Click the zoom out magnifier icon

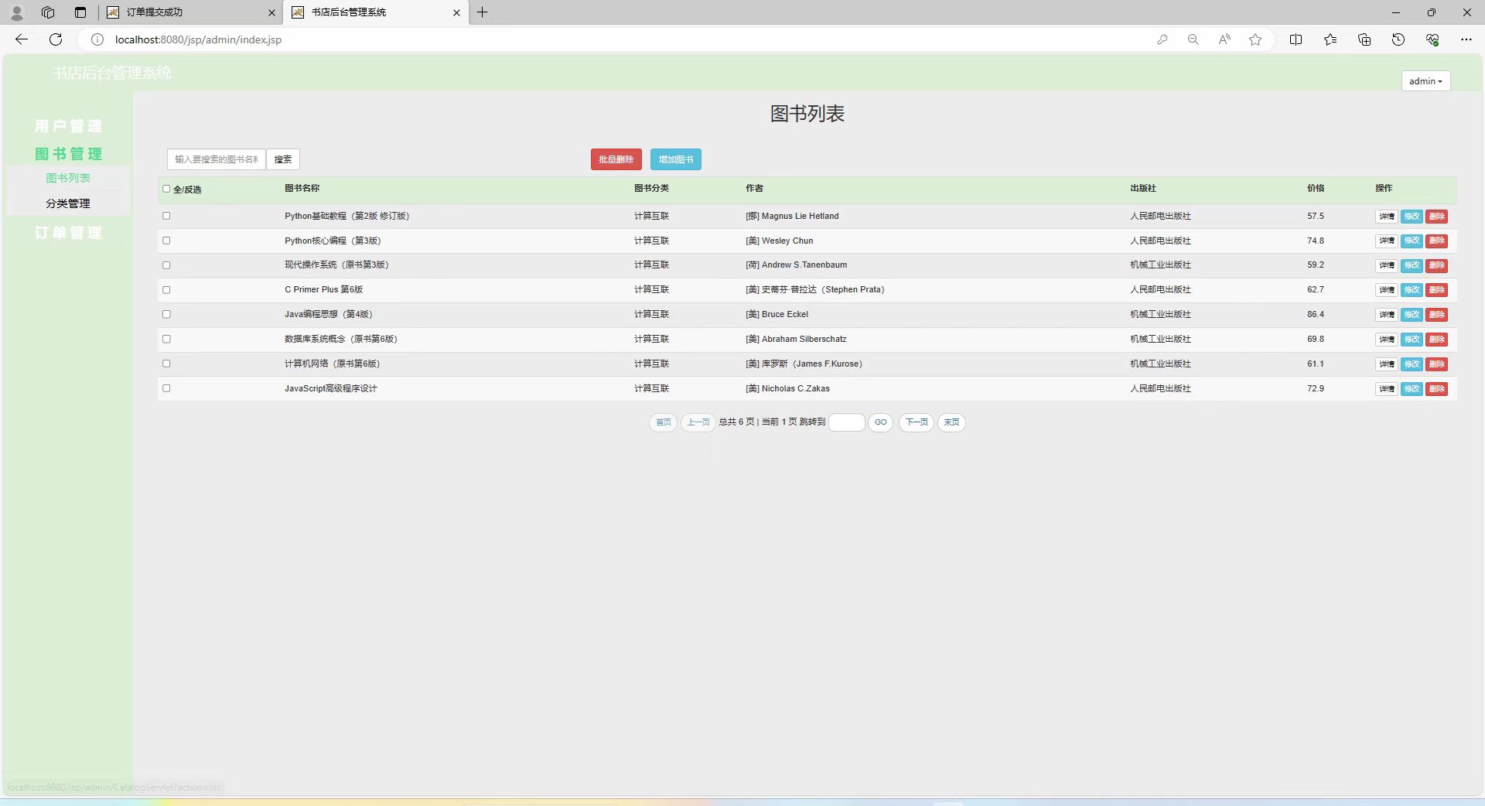(1193, 39)
